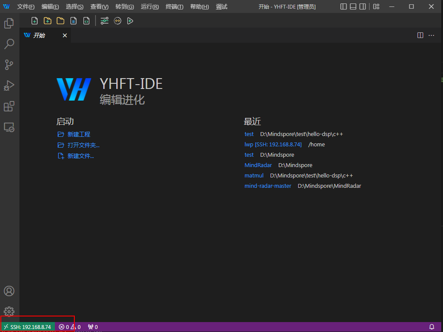Open the Search view in sidebar
Screen dimensions: 443x332
coord(9,44)
